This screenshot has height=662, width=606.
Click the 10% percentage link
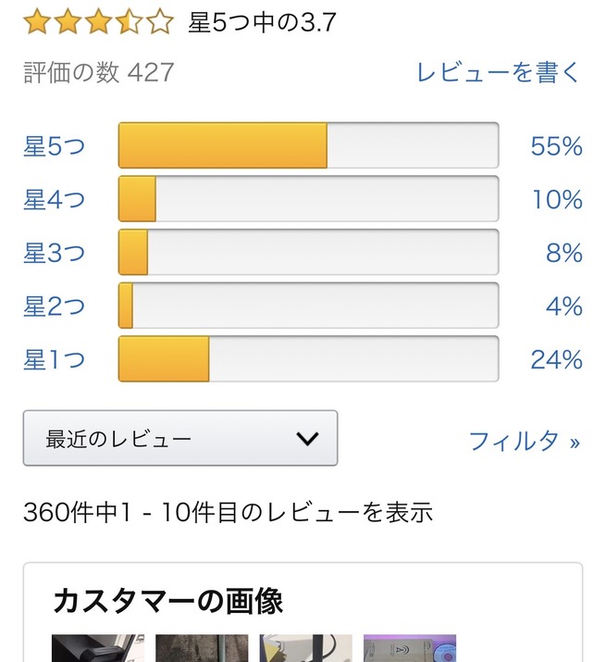[557, 199]
